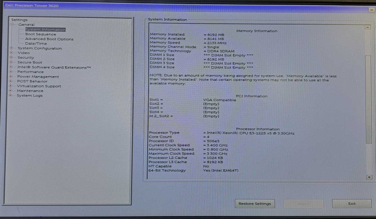
Task: Click the M.2_Slot2 (Empty) entry
Action: [211, 116]
